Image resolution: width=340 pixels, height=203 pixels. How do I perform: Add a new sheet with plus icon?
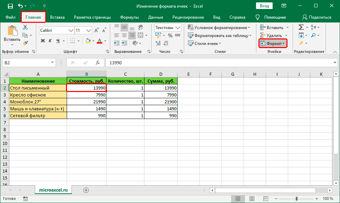(86, 190)
